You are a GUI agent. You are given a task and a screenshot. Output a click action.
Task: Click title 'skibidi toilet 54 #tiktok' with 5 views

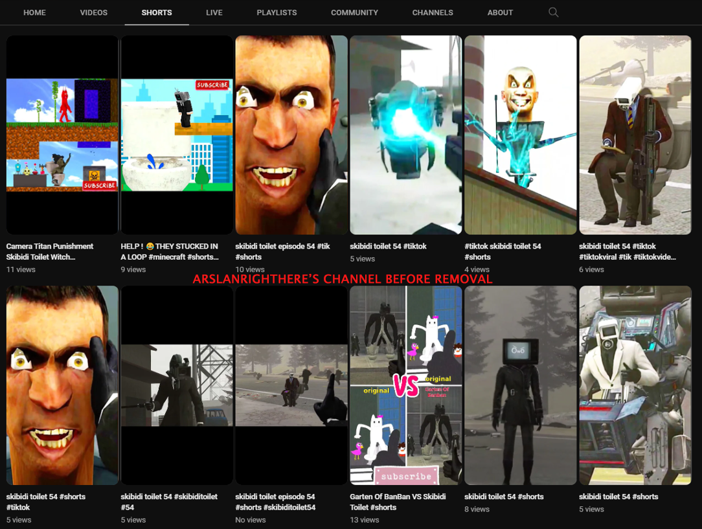[388, 246]
